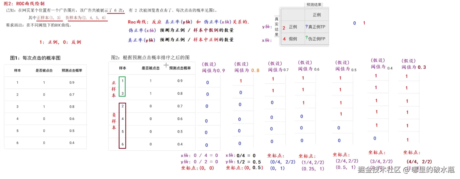Click the vertical '真实结果' matrix label
The height and width of the screenshot is (179, 460).
pyautogui.click(x=277, y=27)
